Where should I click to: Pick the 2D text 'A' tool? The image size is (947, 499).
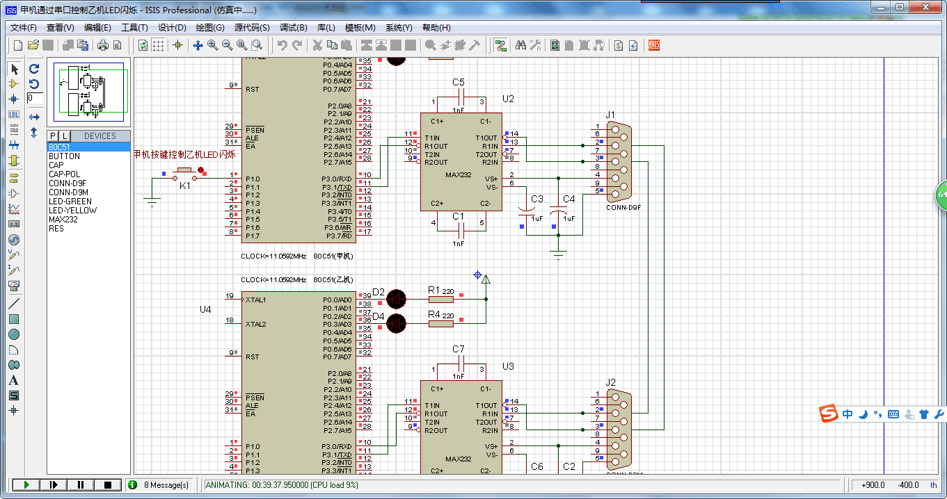pos(14,380)
